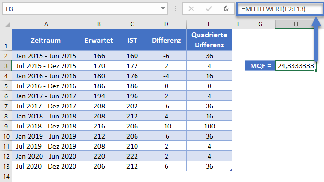This screenshot has height=182, width=324.
Task: Click result cell 24,3333333
Action: point(296,66)
